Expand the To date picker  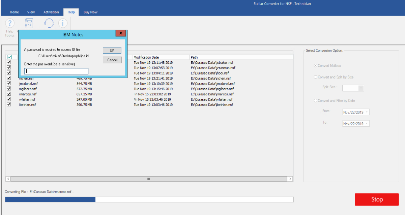[367, 124]
